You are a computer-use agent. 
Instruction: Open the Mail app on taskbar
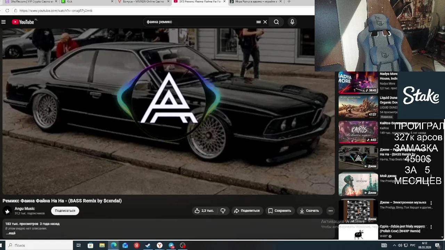(125, 245)
